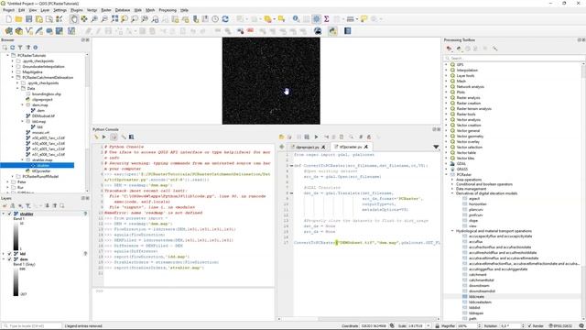This screenshot has height=330, width=586.
Task: Close the tif2pcraster.py editor tab
Action: (366, 147)
